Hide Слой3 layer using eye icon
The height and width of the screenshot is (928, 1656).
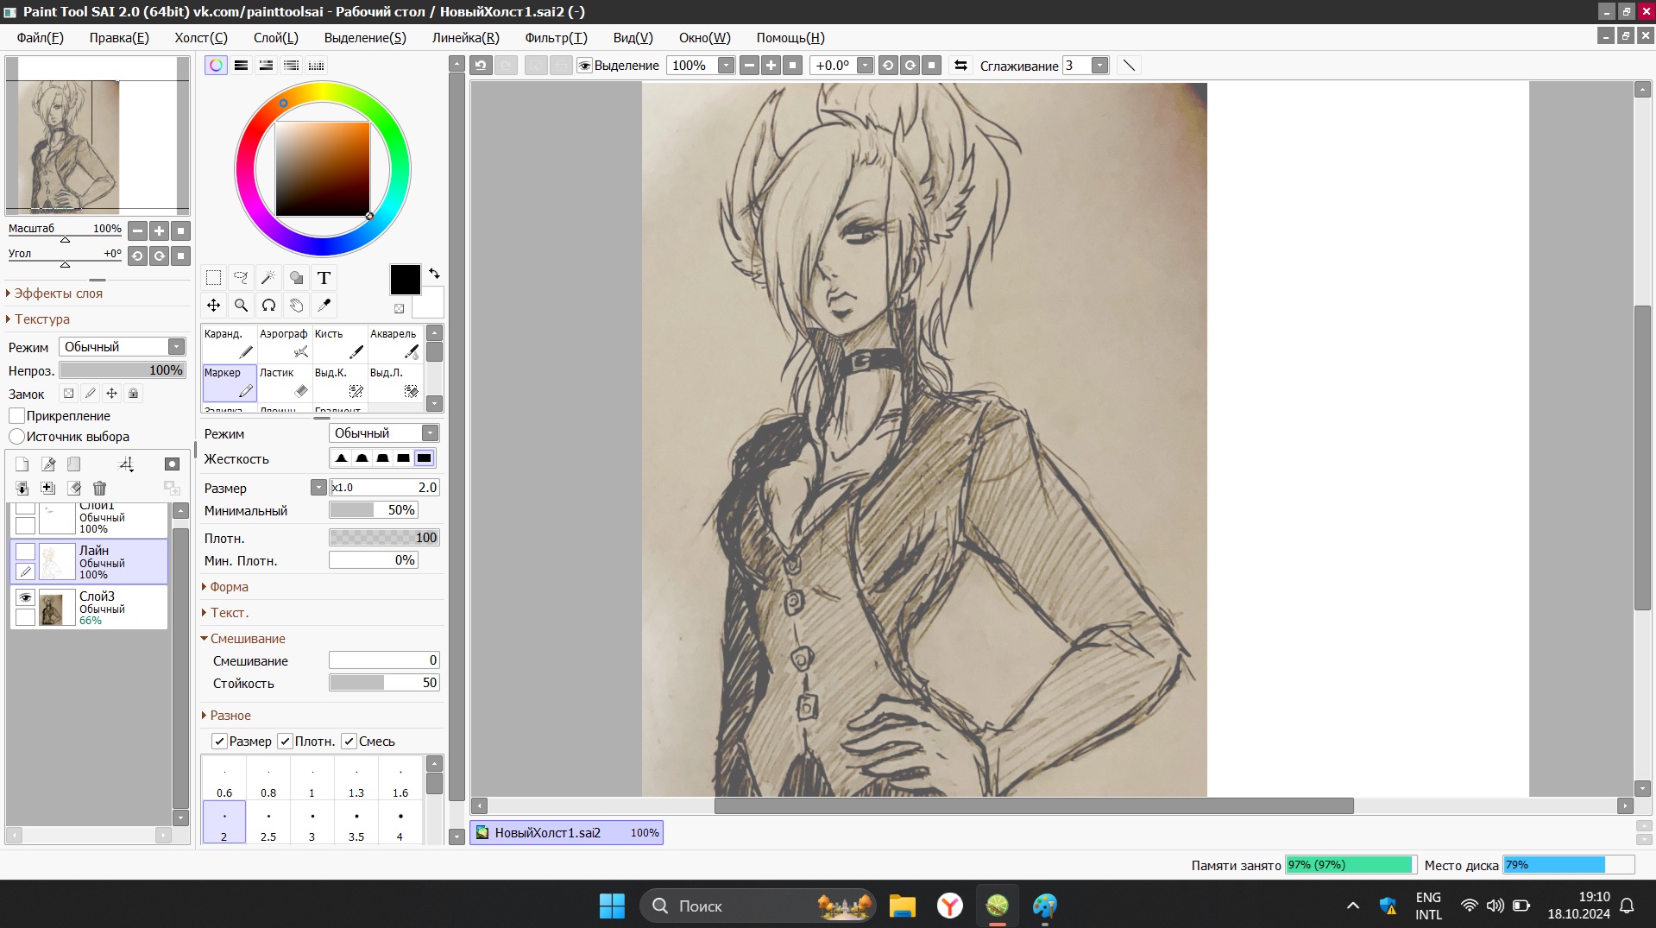click(25, 597)
